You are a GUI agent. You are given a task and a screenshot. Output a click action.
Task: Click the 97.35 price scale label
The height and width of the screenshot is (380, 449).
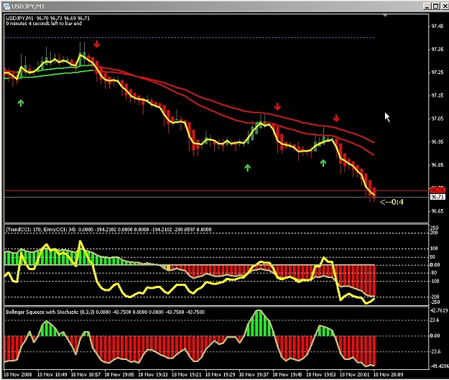pos(437,50)
